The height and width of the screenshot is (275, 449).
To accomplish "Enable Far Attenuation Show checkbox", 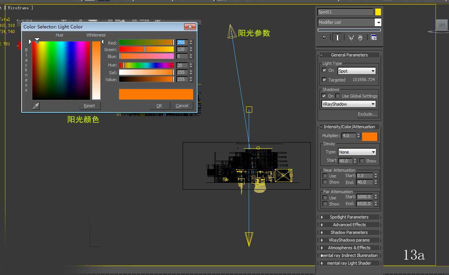I will pos(325,204).
